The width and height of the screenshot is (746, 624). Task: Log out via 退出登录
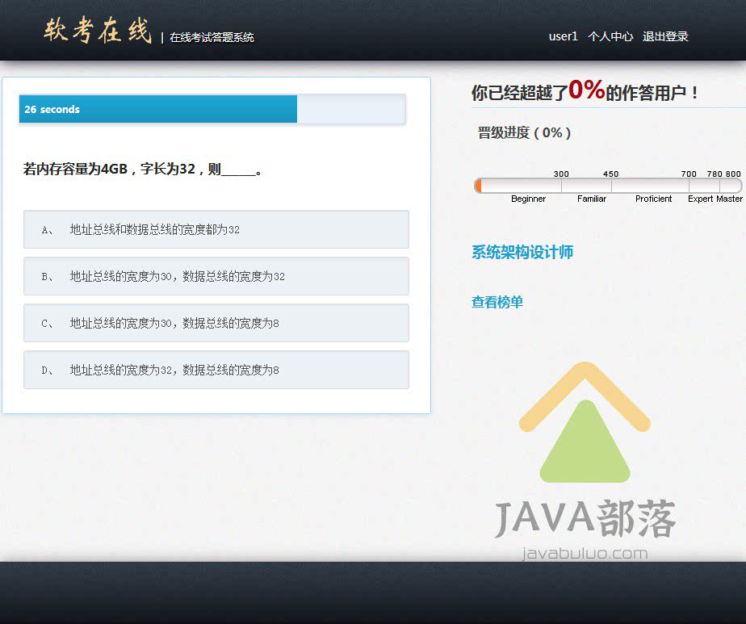(x=665, y=36)
